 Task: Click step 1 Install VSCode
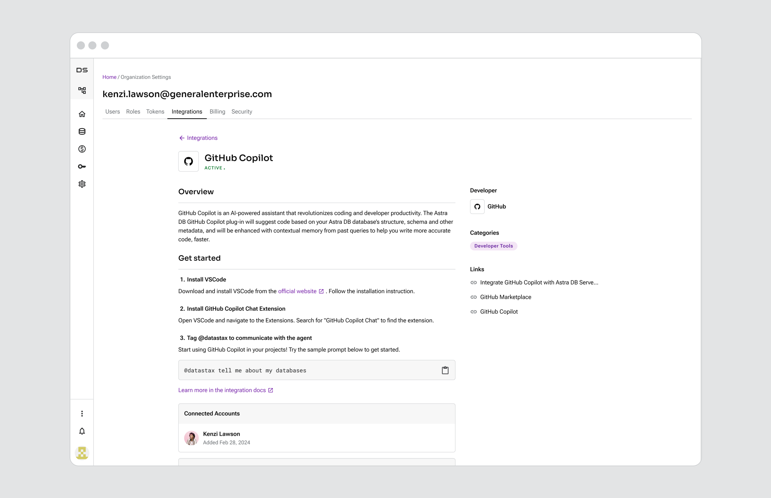pos(203,280)
